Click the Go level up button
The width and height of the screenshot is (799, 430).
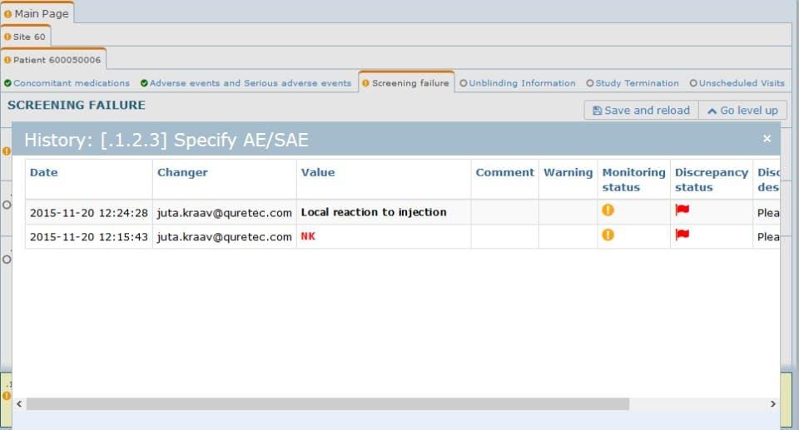pos(742,111)
